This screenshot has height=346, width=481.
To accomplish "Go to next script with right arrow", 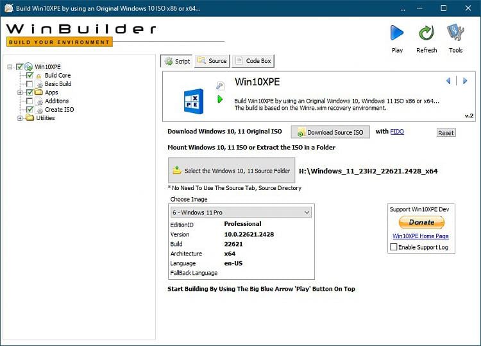I will point(465,81).
